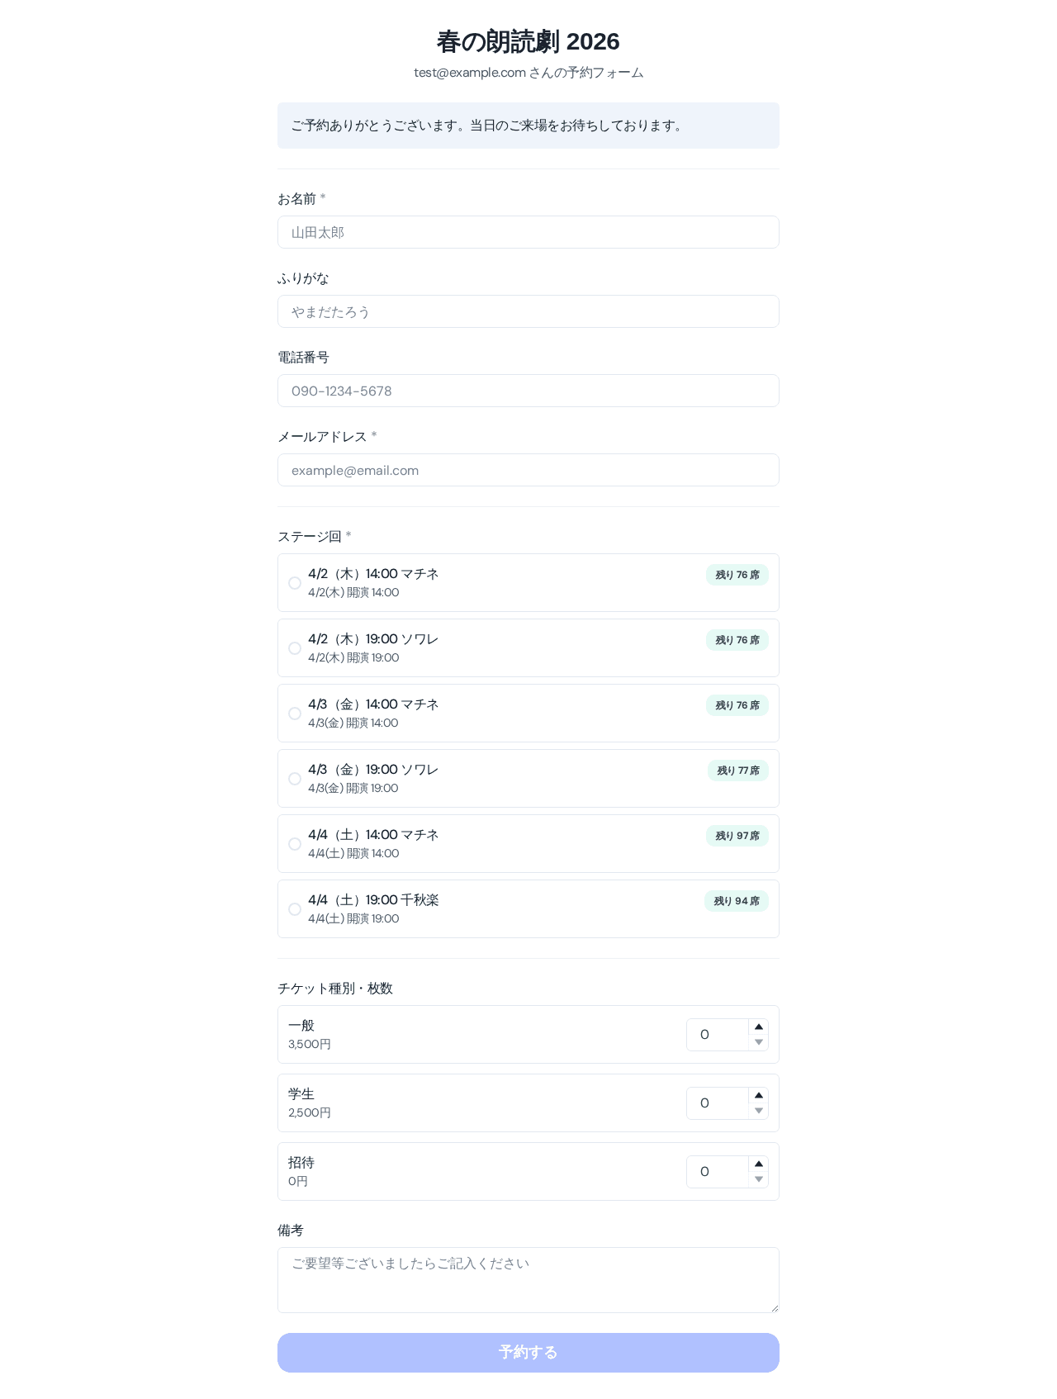Select the 4/2 19:00 ソワレ stage
The image size is (1057, 1399).
tap(295, 648)
